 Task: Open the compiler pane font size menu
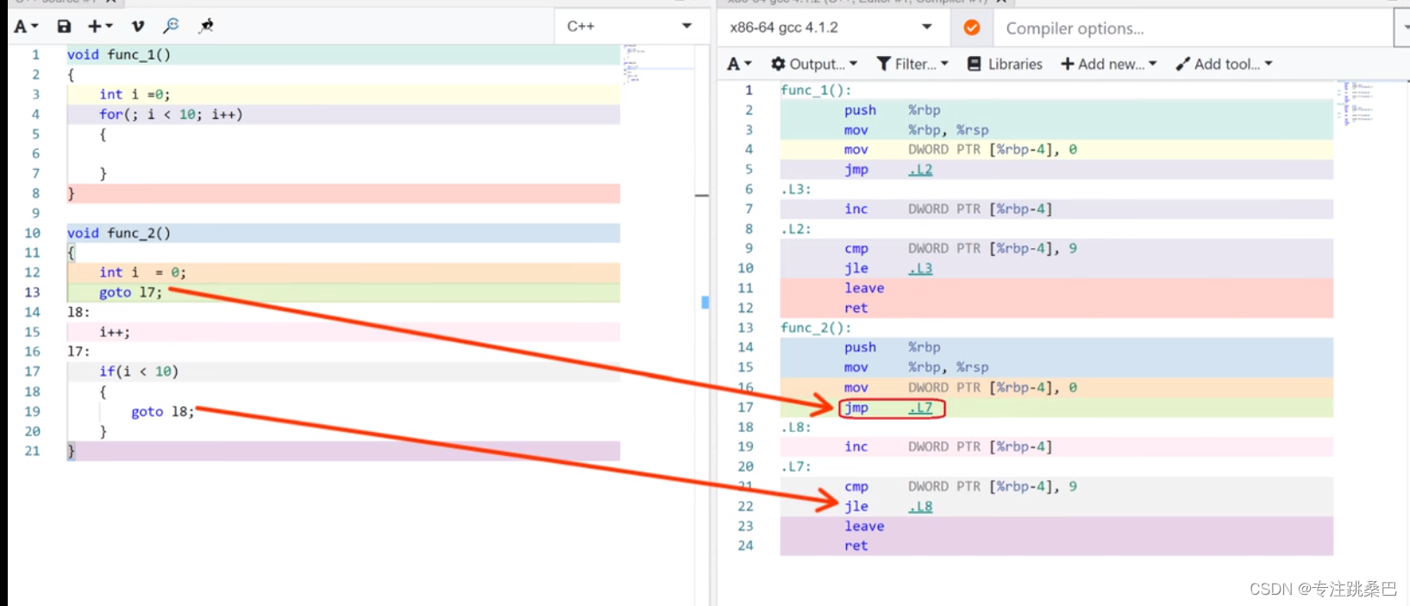739,64
